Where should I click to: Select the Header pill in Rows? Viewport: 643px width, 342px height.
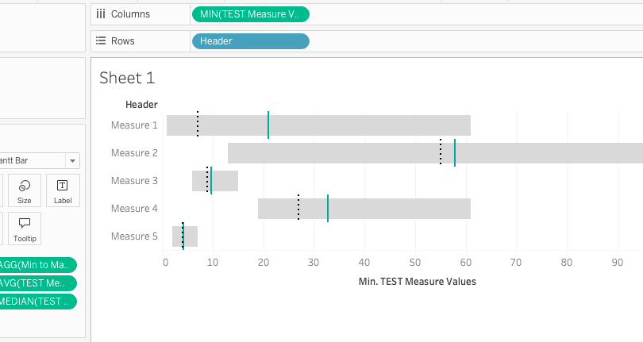tap(250, 40)
